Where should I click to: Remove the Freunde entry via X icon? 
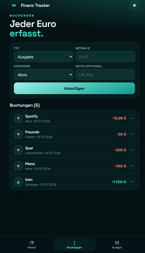pyautogui.click(x=132, y=134)
